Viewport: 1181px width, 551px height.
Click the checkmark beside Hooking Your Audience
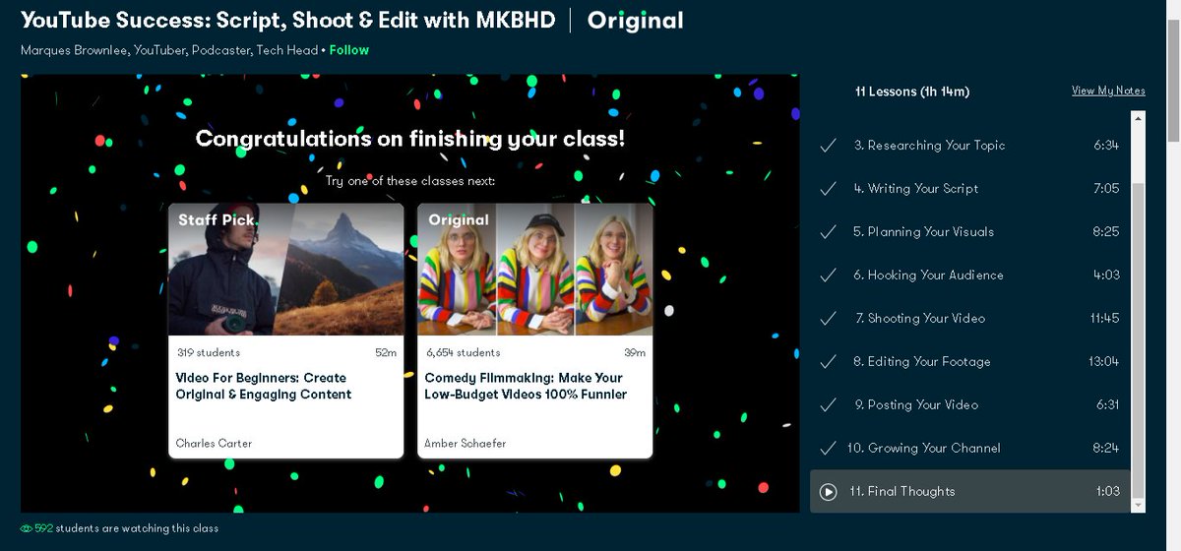[x=828, y=275]
